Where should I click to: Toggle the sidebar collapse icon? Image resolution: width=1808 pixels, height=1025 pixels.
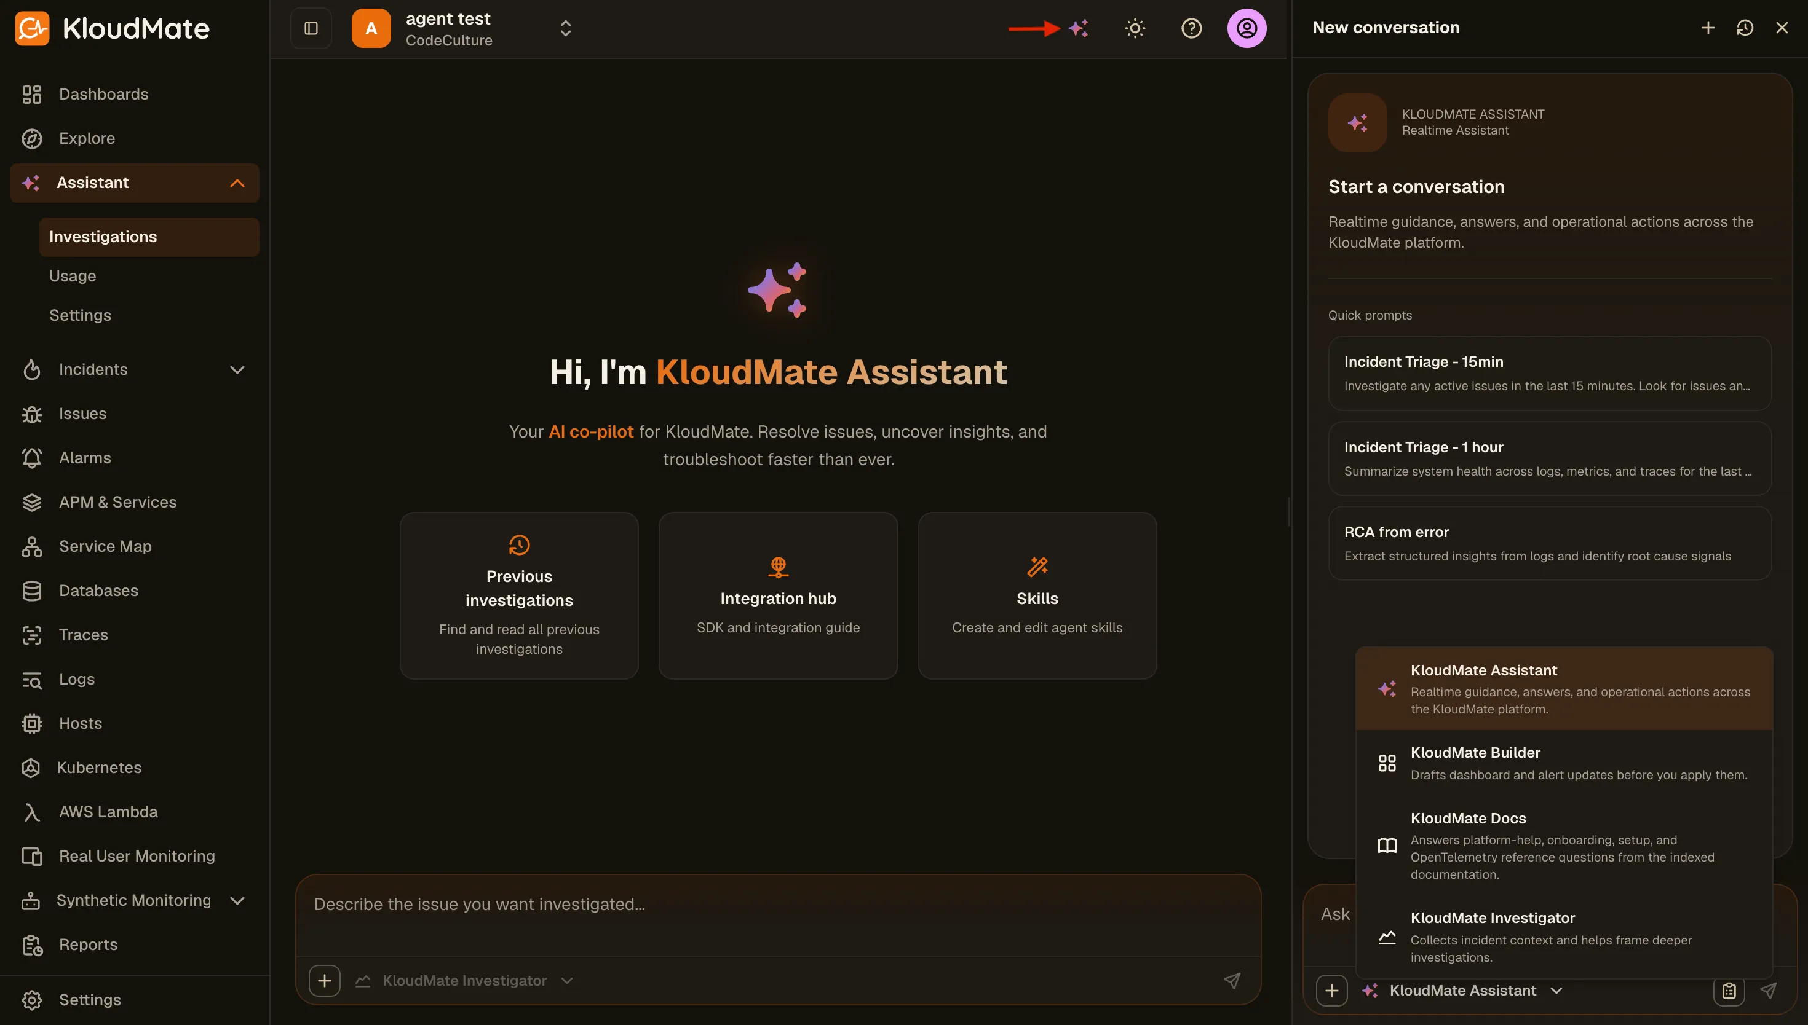311,28
